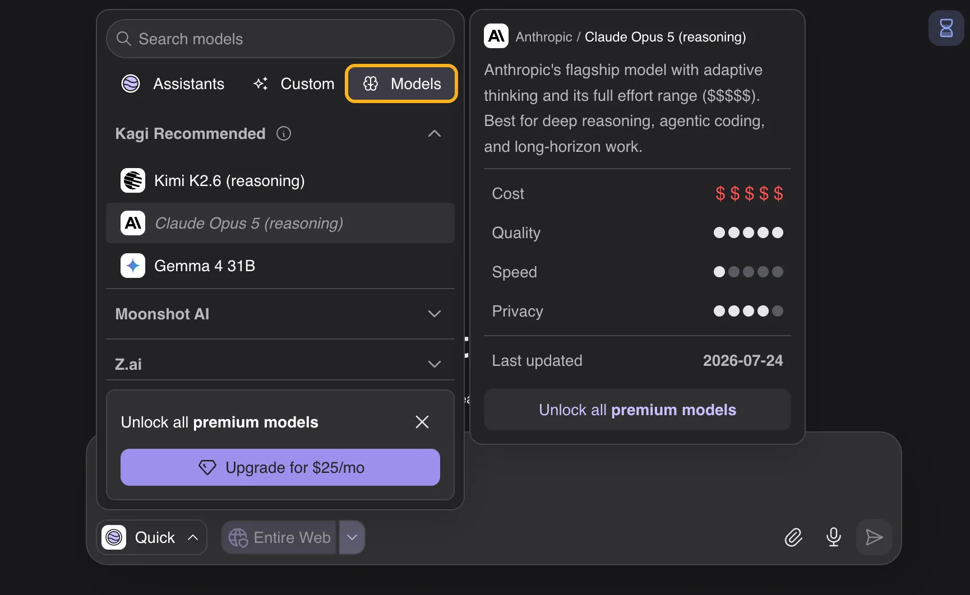This screenshot has height=595, width=970.
Task: Switch to the Custom tab
Action: [294, 83]
